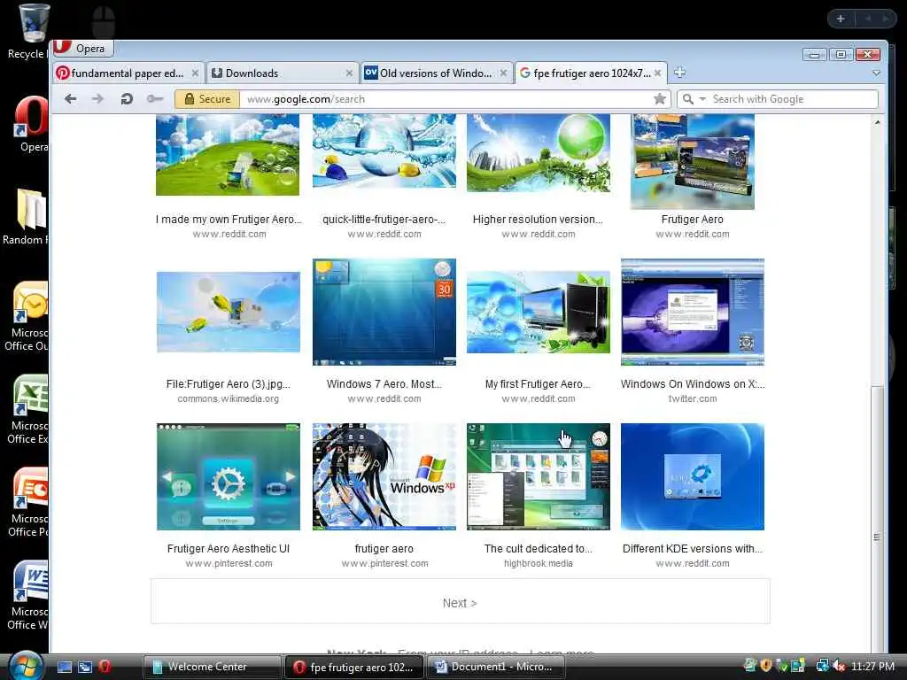Select Microsoft Office Outlook desktop shortcut
Screen dimensions: 907x680
coord(27,316)
